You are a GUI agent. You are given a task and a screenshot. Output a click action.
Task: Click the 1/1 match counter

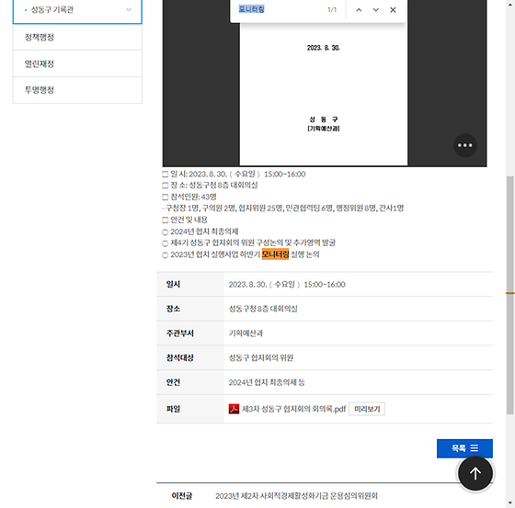(332, 10)
